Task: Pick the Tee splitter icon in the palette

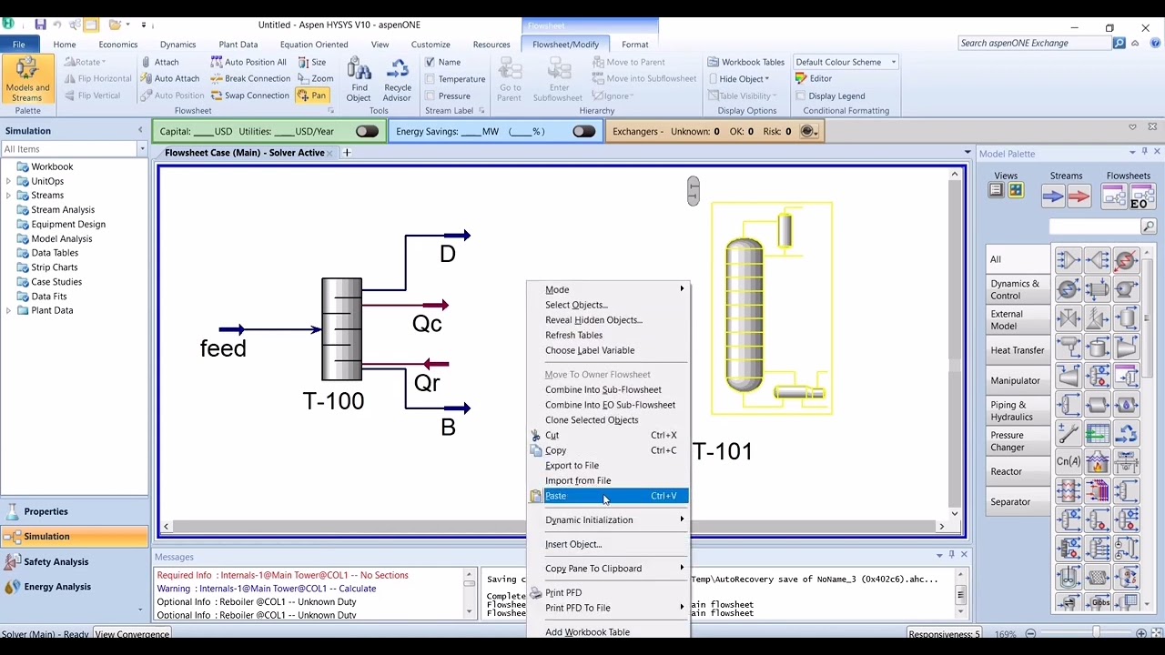Action: coord(1098,261)
